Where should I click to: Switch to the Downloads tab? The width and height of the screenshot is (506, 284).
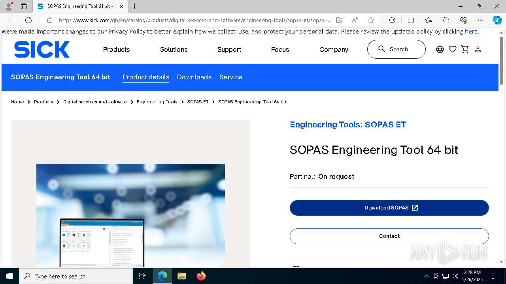pyautogui.click(x=194, y=77)
